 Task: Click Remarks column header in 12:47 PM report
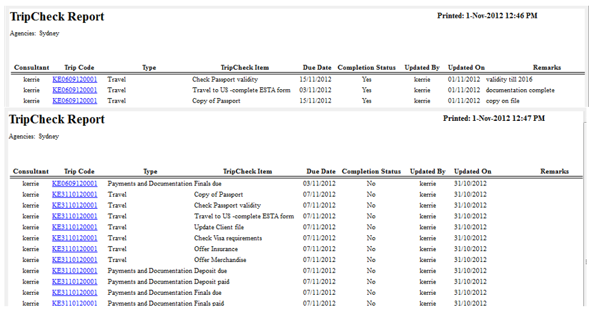tap(554, 171)
